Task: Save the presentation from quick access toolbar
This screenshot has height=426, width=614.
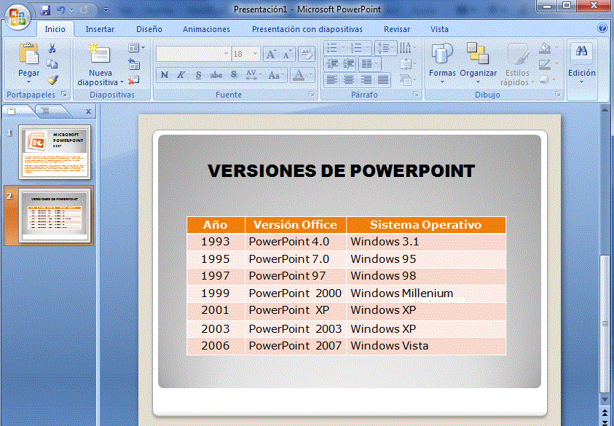Action: [46, 10]
